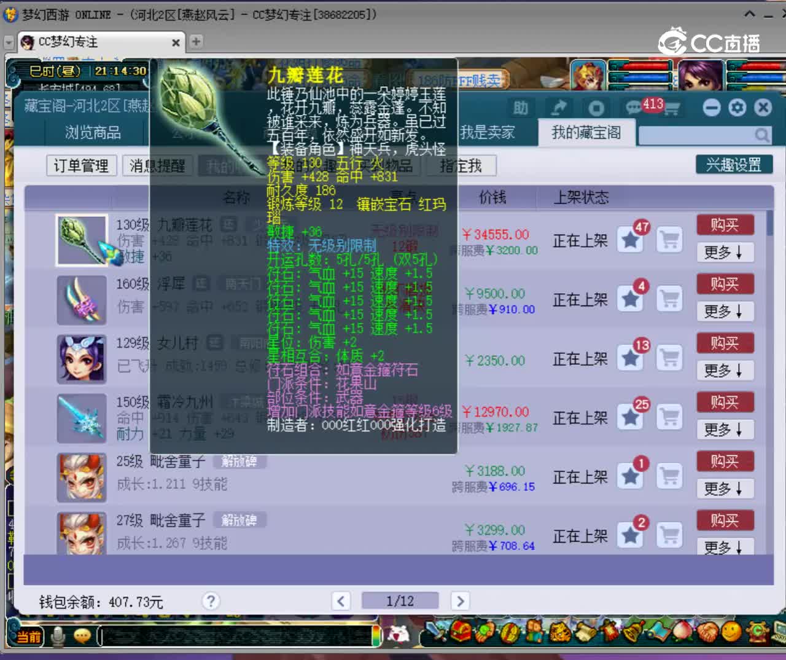Click the share arrow icon
Image resolution: width=786 pixels, height=660 pixels.
click(558, 108)
